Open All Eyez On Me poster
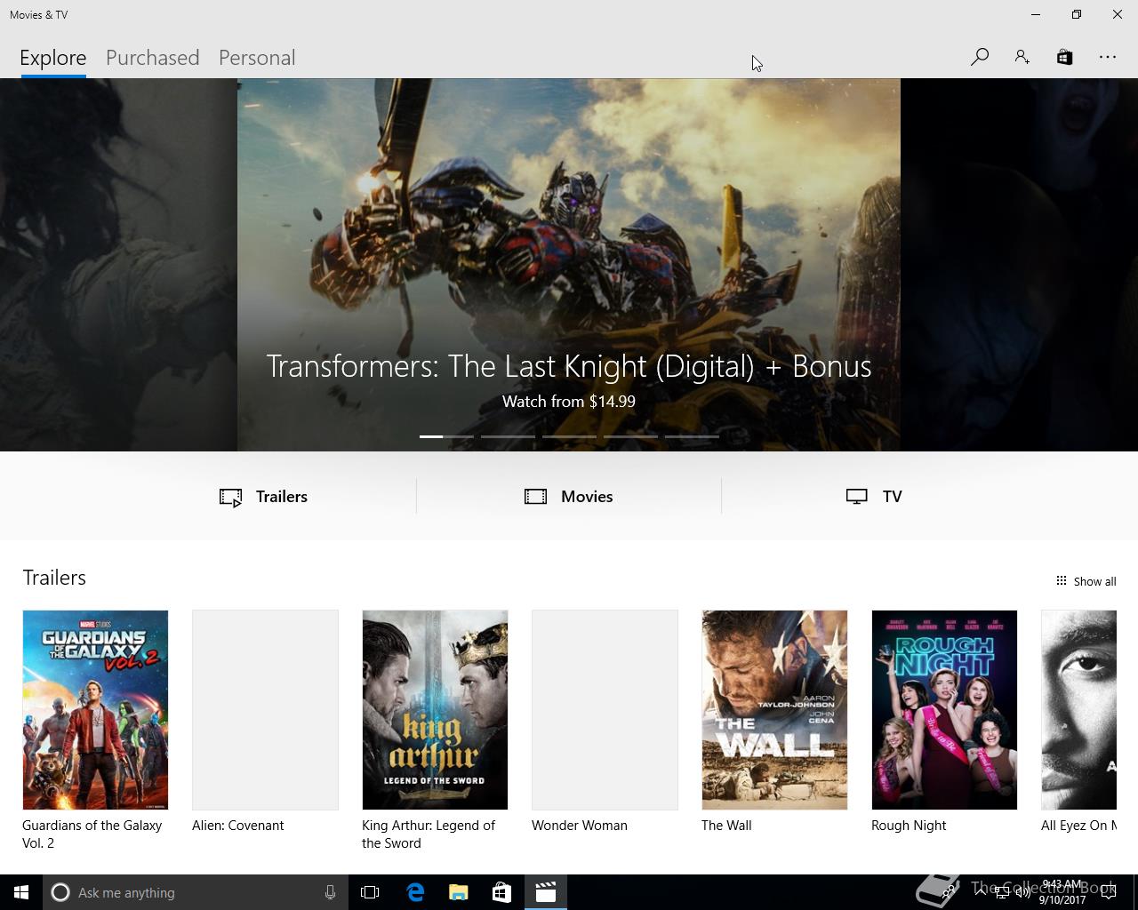The height and width of the screenshot is (910, 1138). [1078, 710]
